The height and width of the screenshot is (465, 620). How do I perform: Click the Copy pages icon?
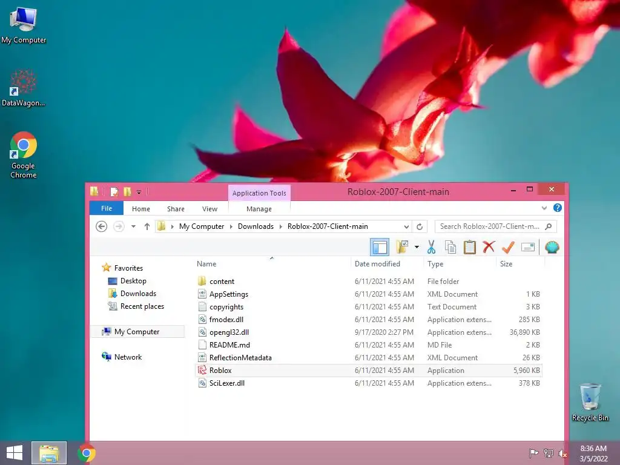click(450, 247)
